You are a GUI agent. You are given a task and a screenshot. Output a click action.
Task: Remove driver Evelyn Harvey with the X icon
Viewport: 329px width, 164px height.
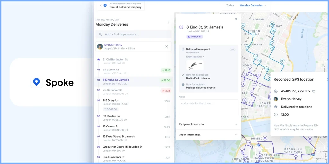pyautogui.click(x=166, y=46)
